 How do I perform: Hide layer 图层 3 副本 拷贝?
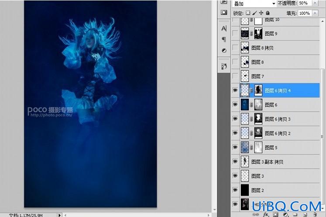click(235, 162)
